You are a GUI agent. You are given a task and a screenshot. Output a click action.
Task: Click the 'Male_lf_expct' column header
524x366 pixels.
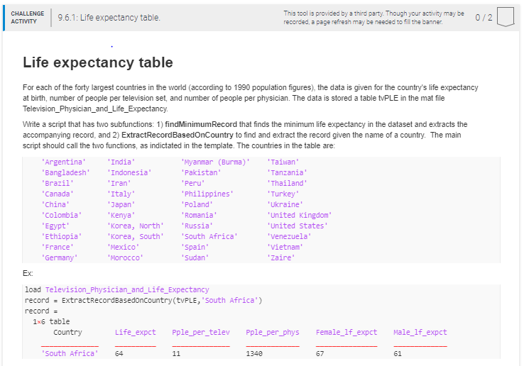pyautogui.click(x=420, y=332)
